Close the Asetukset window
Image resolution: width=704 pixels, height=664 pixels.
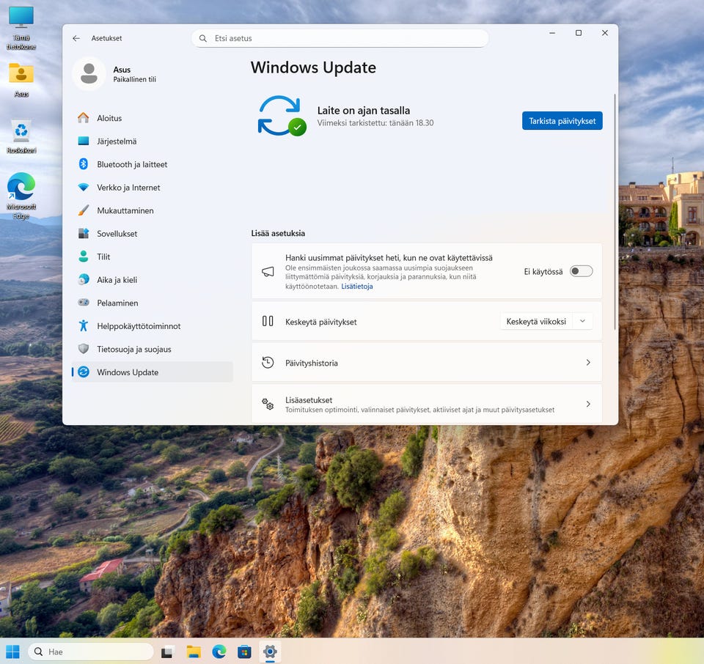605,33
